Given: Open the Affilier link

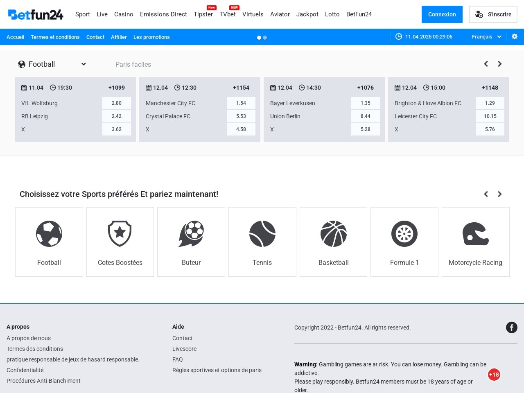Looking at the screenshot, I should (x=119, y=37).
